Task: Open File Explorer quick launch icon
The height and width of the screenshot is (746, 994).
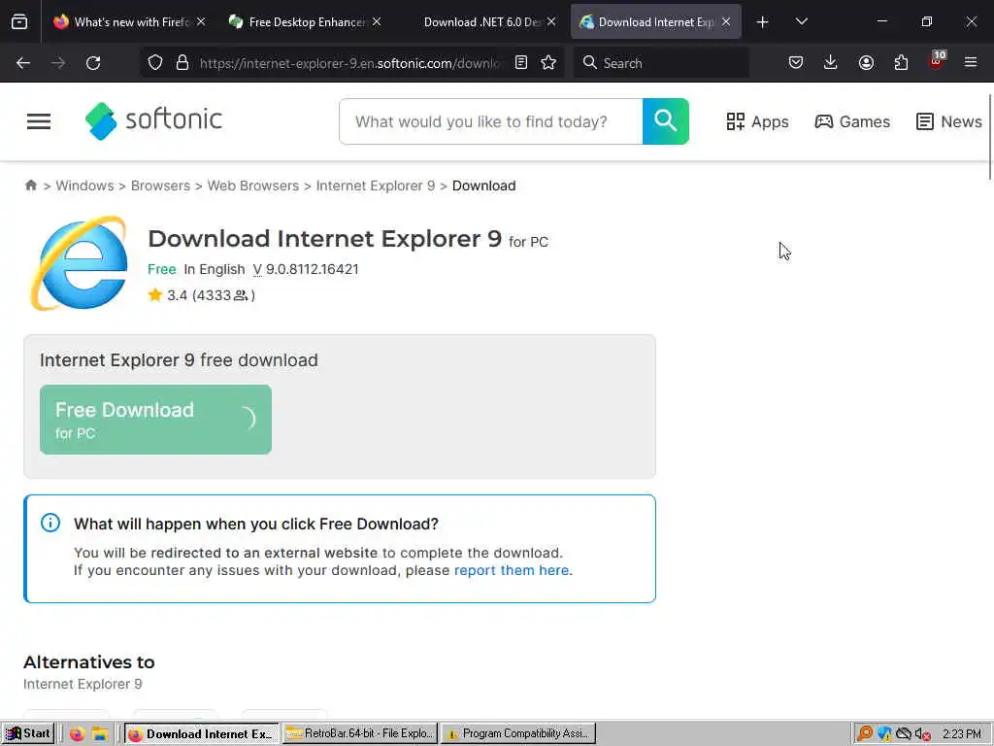Action: coord(100,734)
